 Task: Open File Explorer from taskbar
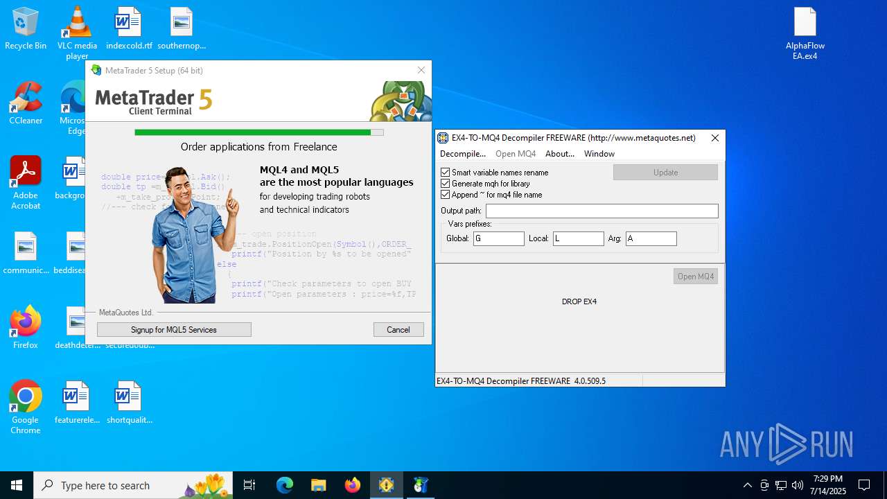[319, 485]
